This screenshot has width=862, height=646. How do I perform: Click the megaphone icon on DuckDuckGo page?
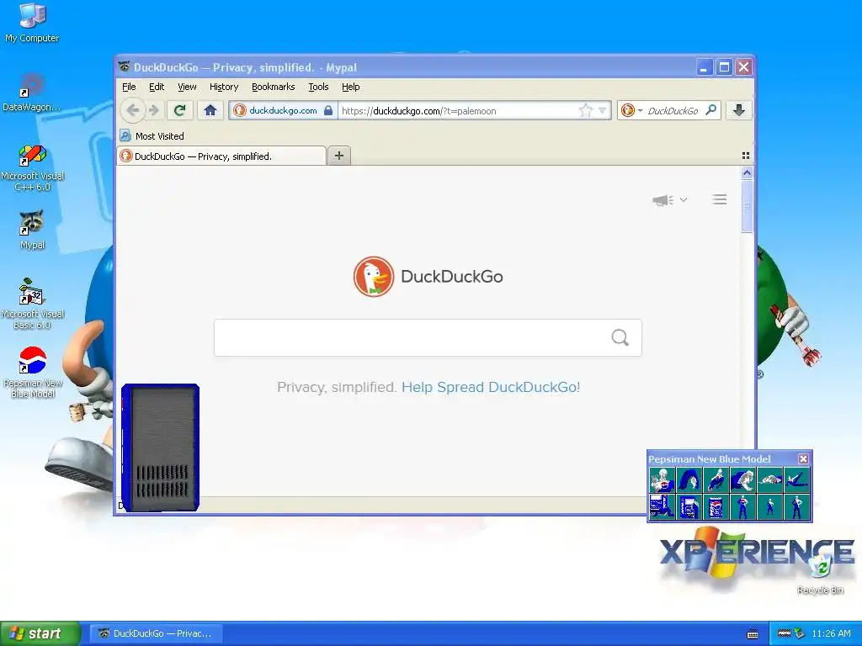coord(662,200)
